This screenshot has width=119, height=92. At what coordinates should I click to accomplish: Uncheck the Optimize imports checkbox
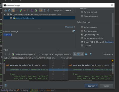pos(82,35)
